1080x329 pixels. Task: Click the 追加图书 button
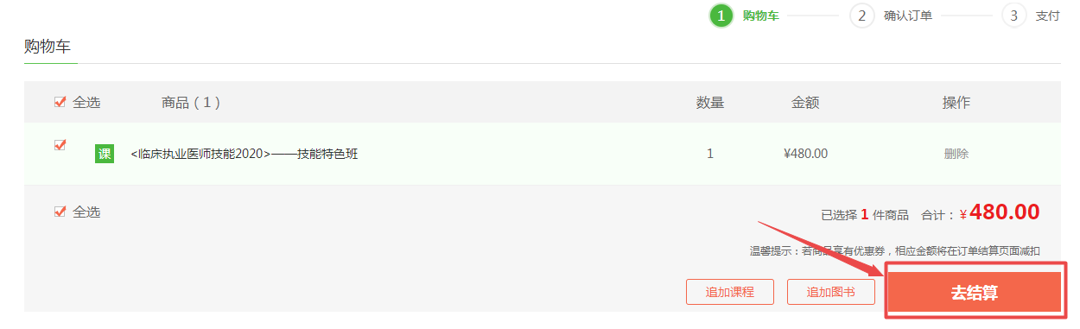pyautogui.click(x=831, y=292)
